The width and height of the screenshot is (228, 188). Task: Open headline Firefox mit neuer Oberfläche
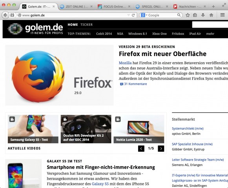162,54
